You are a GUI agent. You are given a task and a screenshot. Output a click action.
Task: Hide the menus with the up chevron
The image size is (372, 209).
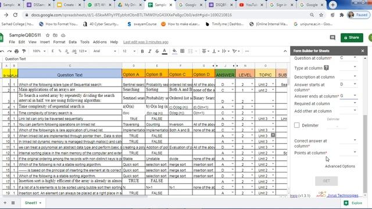point(285,51)
